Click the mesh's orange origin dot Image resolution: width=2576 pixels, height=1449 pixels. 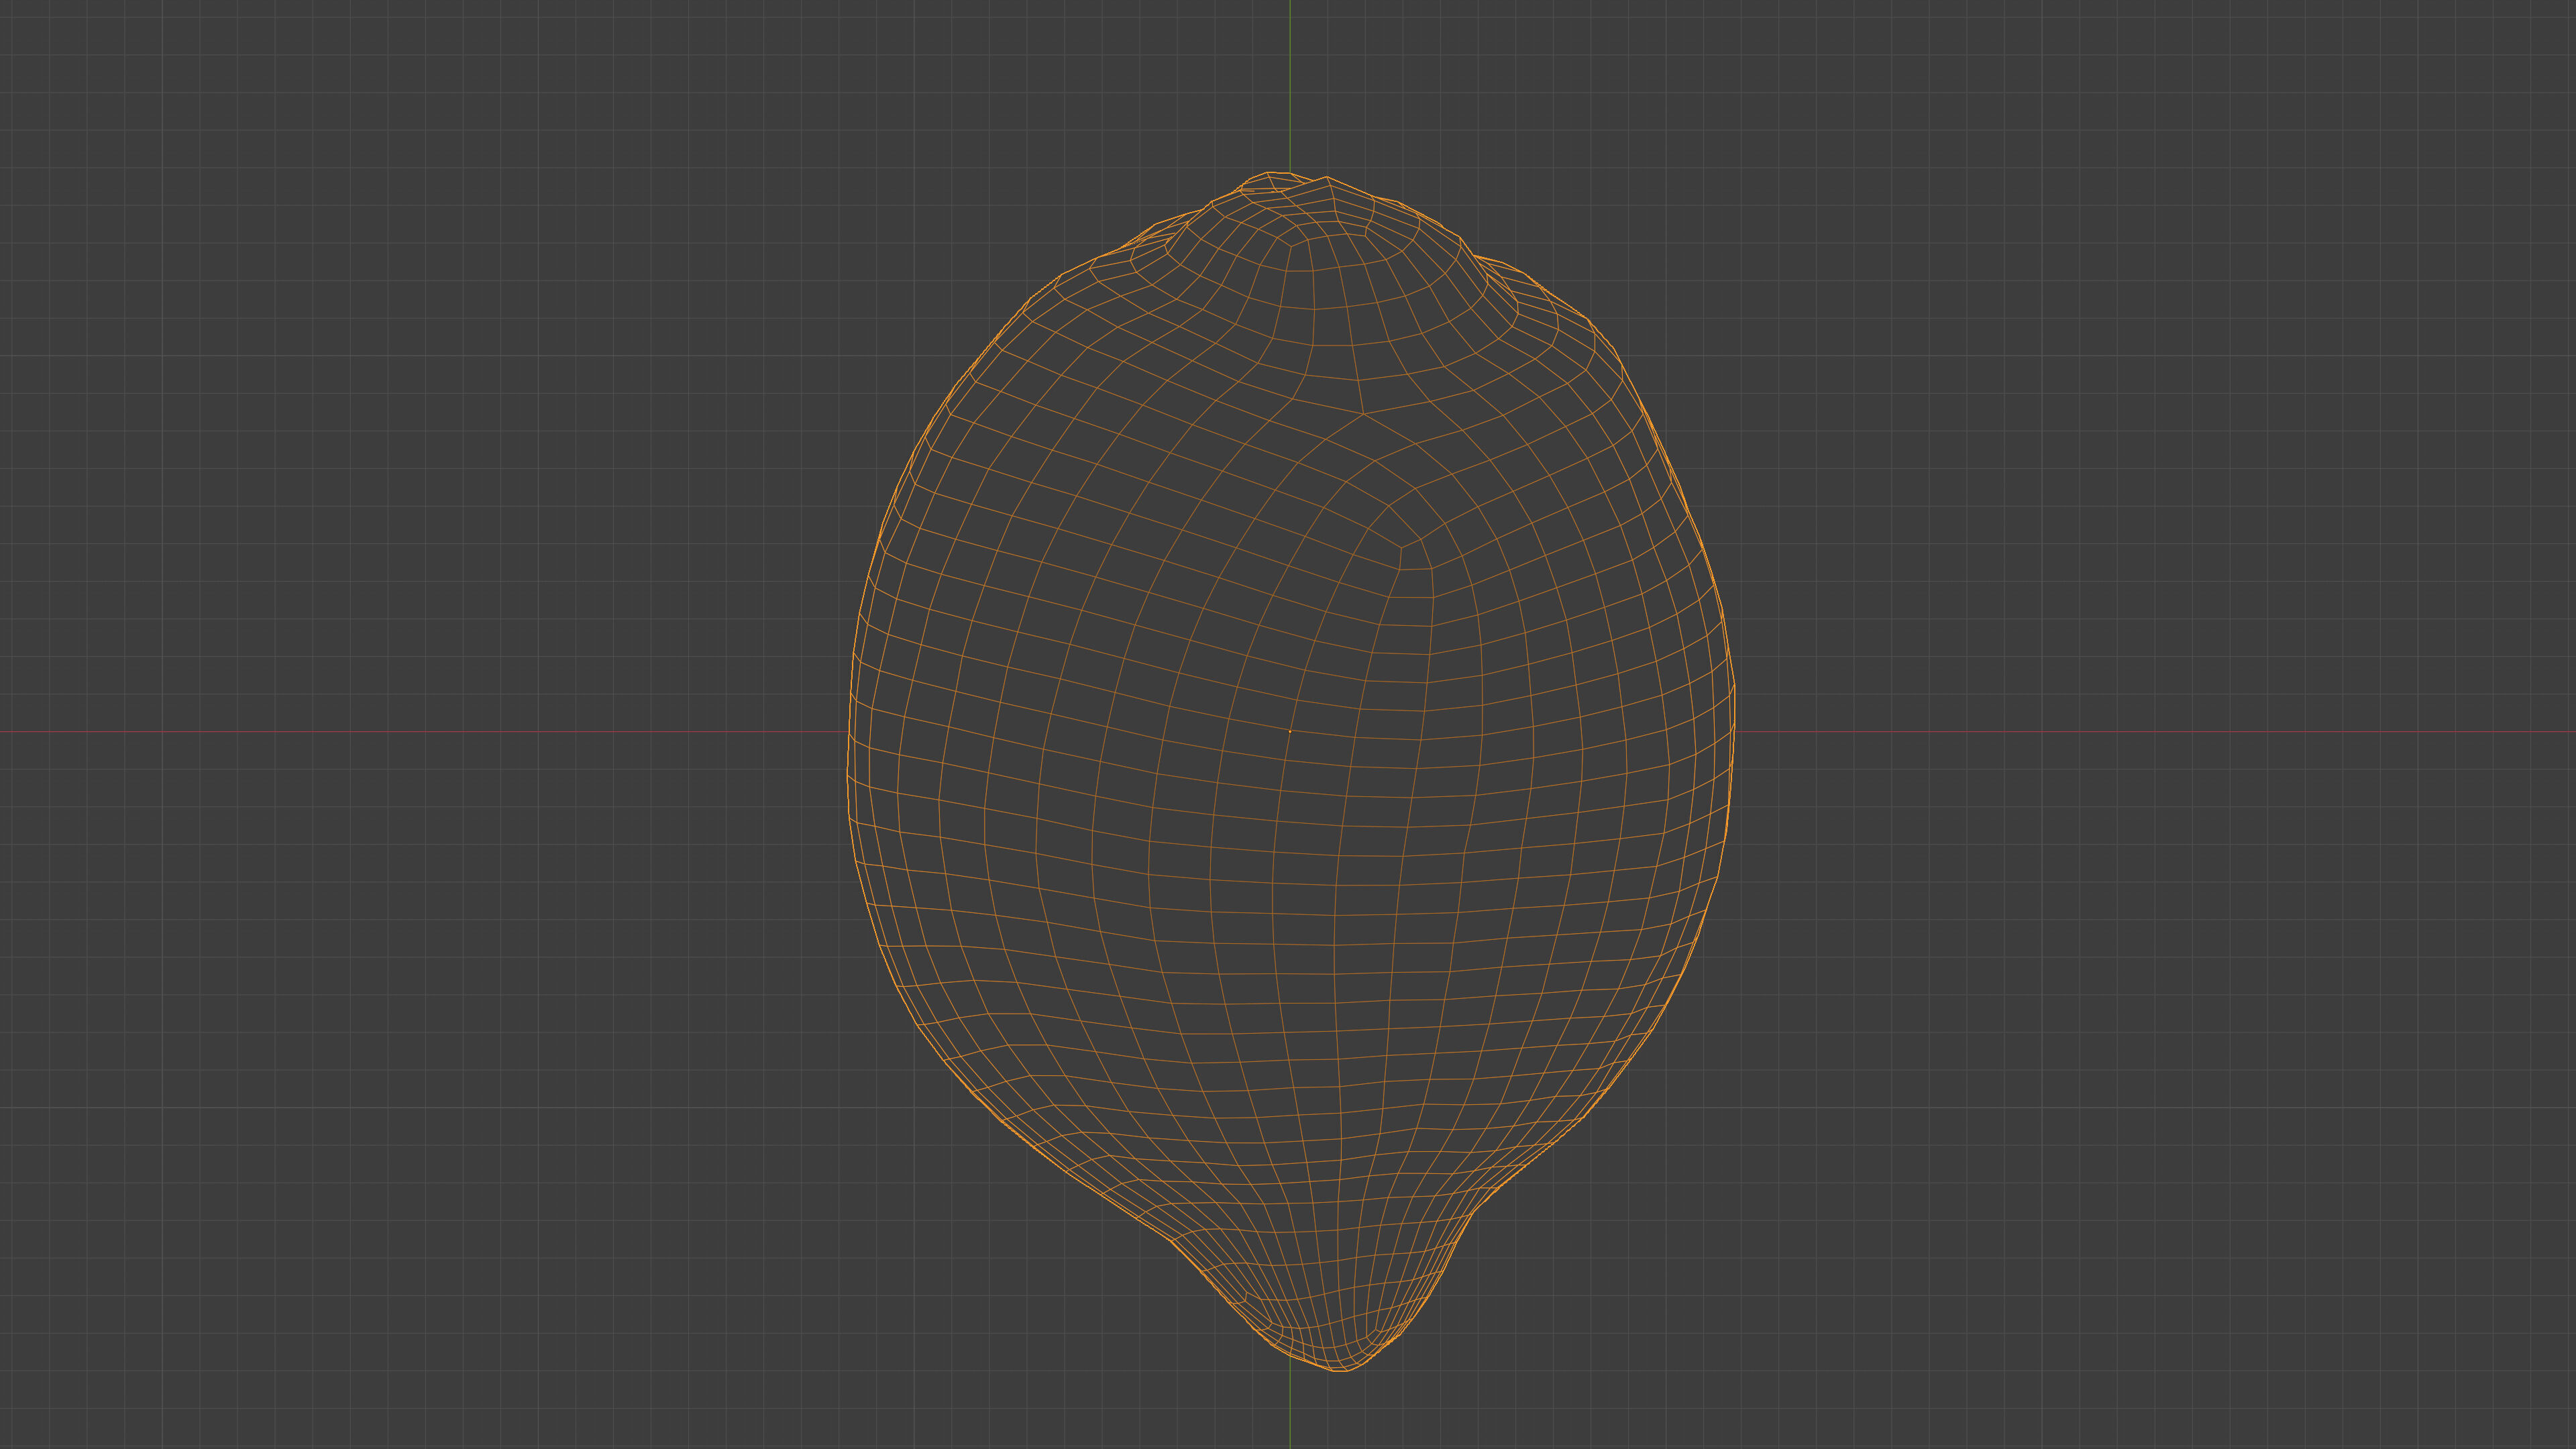(1290, 732)
